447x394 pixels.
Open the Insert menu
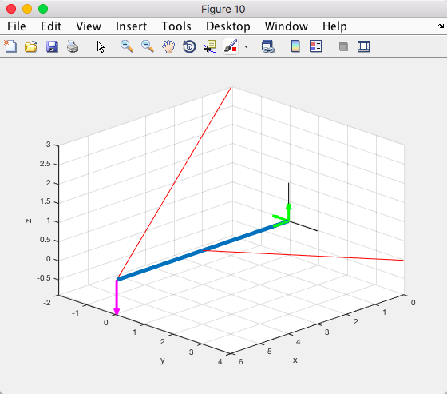131,26
